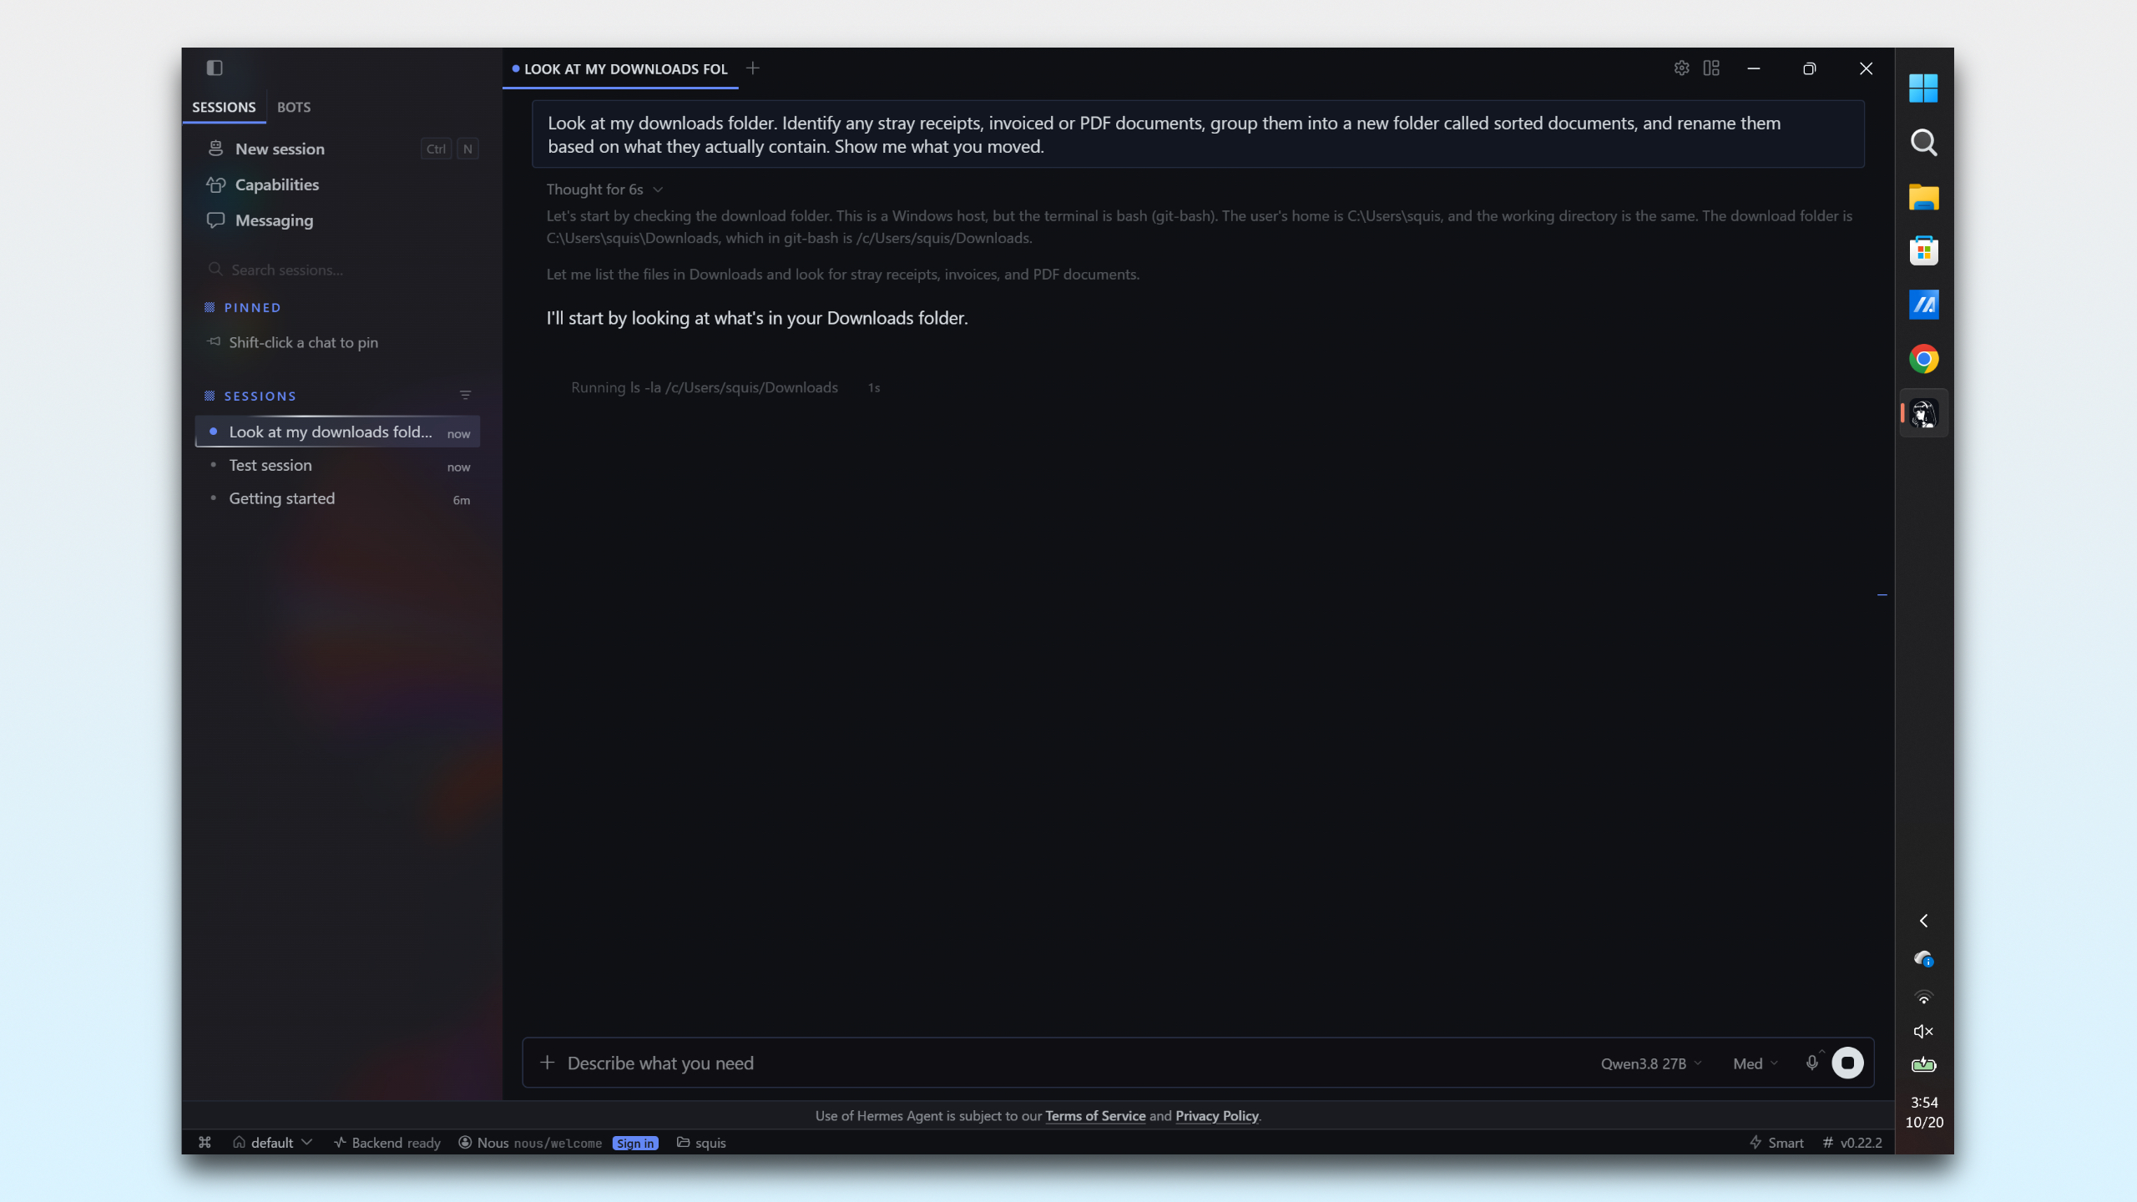Click the Smart mode indicator

click(x=1776, y=1143)
